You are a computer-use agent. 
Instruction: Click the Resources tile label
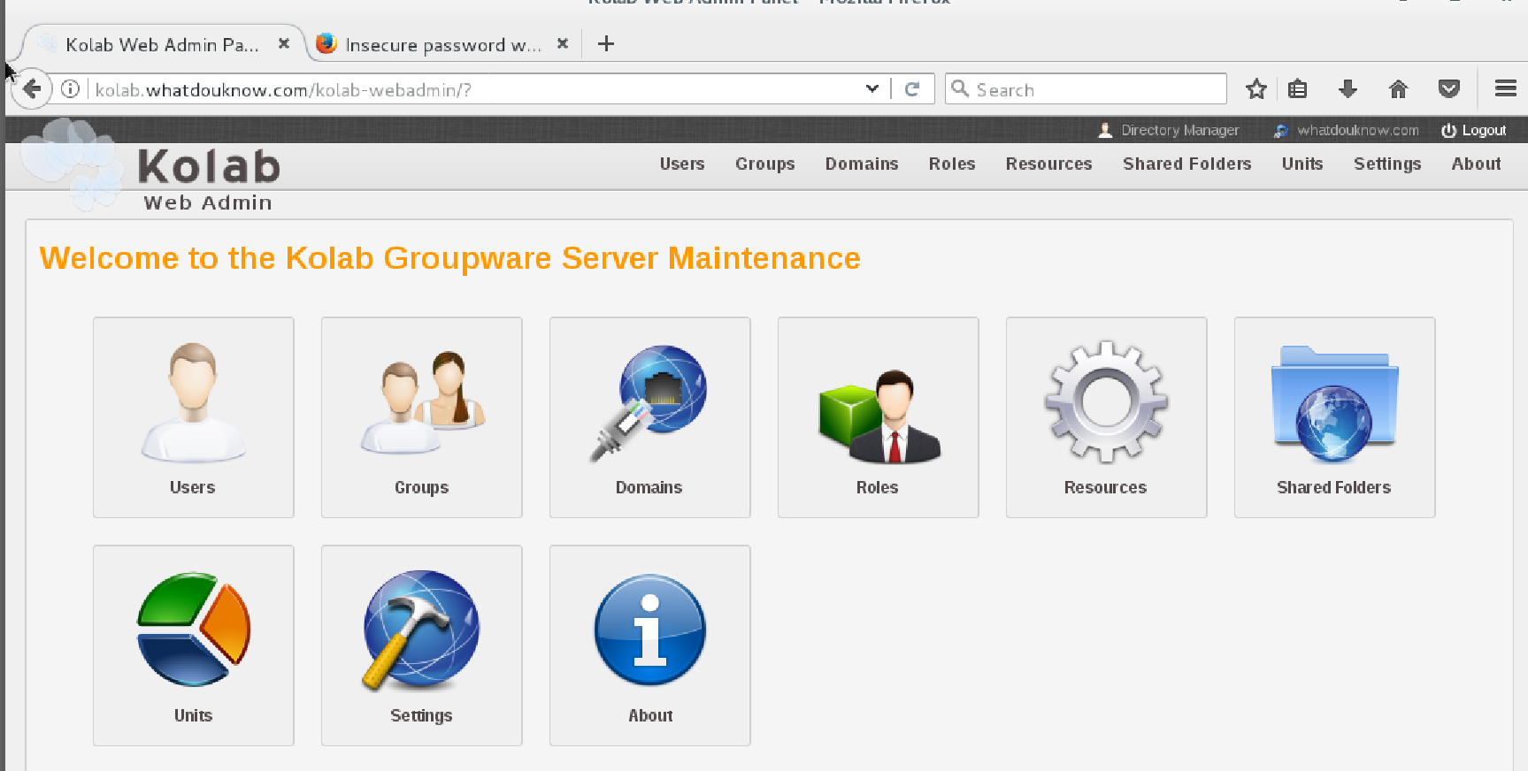click(x=1106, y=487)
